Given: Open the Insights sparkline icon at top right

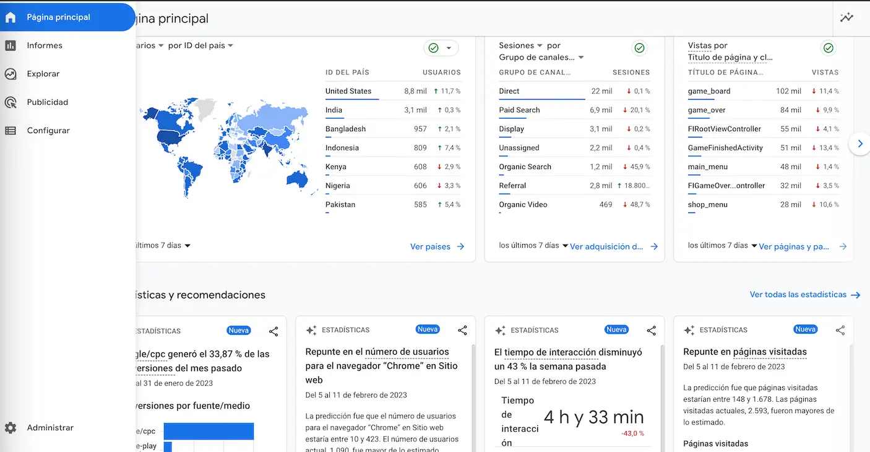Looking at the screenshot, I should (x=846, y=18).
